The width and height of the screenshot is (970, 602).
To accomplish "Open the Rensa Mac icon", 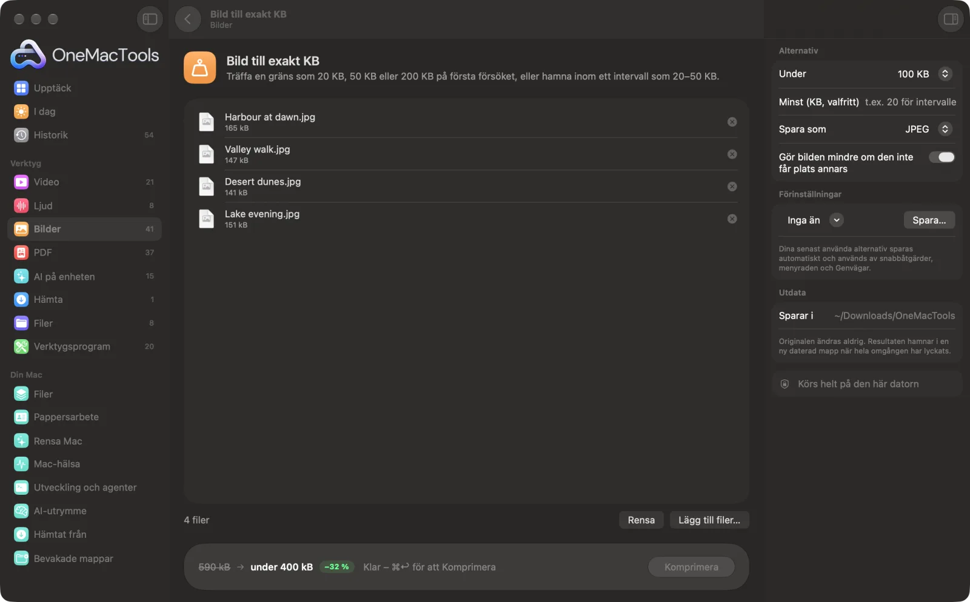I will [x=21, y=441].
